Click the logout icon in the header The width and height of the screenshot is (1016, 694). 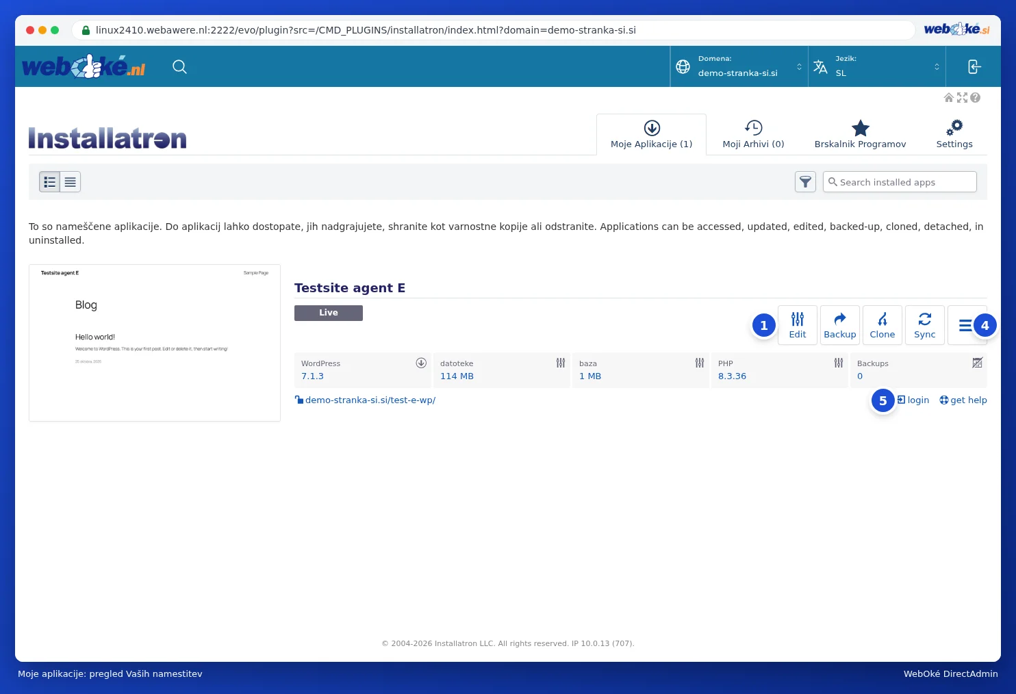(x=974, y=66)
